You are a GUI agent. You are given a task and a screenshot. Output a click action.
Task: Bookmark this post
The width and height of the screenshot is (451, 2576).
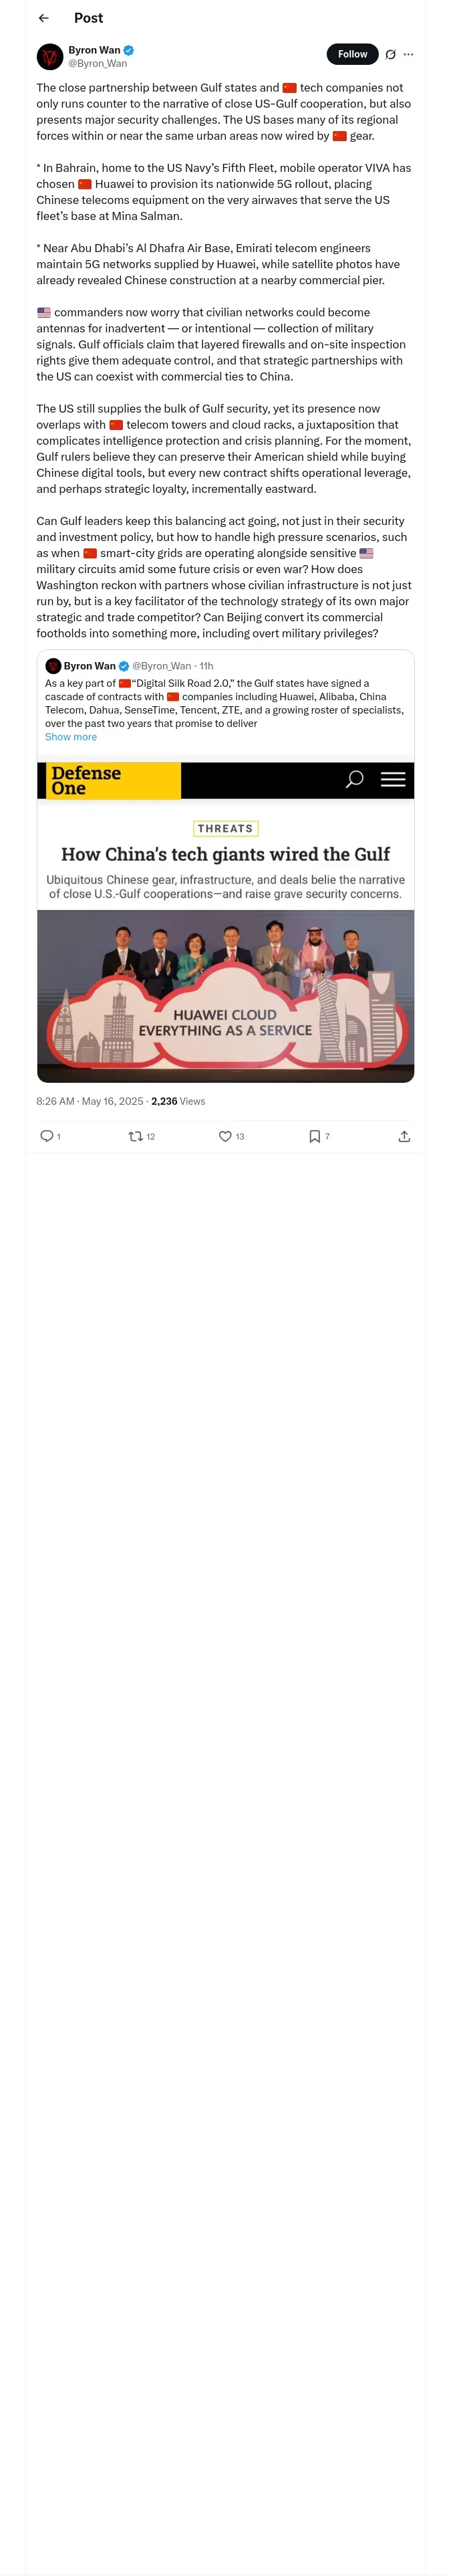pos(314,1136)
